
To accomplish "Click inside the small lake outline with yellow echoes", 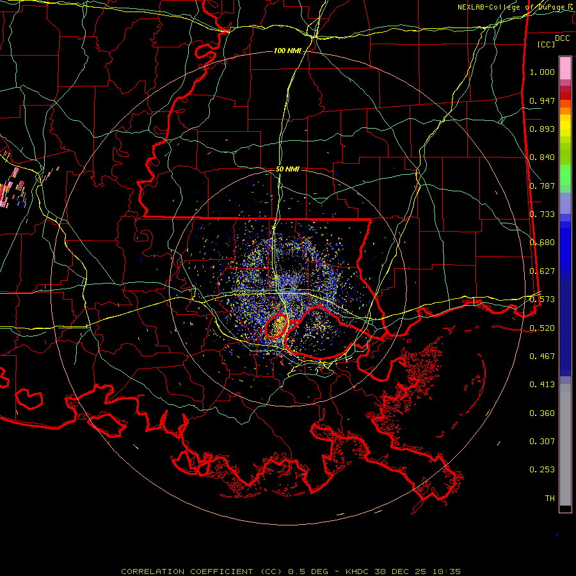I will [278, 326].
